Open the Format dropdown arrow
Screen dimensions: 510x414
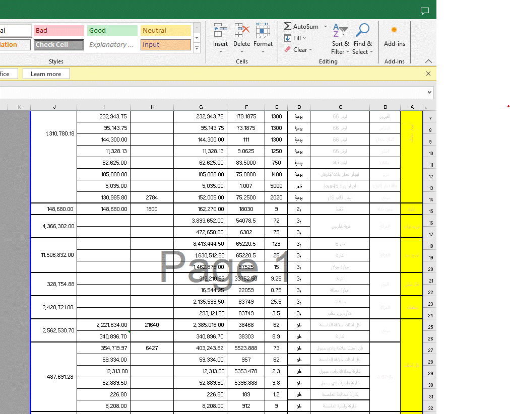click(x=263, y=52)
